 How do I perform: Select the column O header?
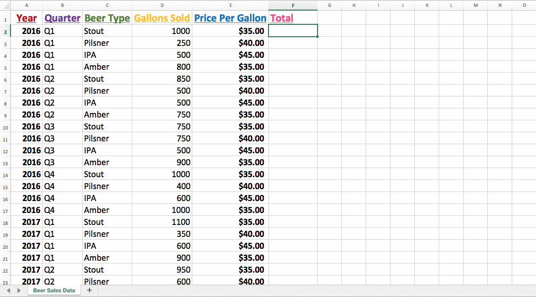524,5
